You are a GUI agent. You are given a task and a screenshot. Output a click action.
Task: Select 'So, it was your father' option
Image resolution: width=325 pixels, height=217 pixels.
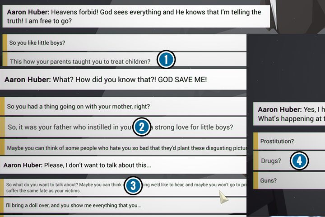coord(68,127)
